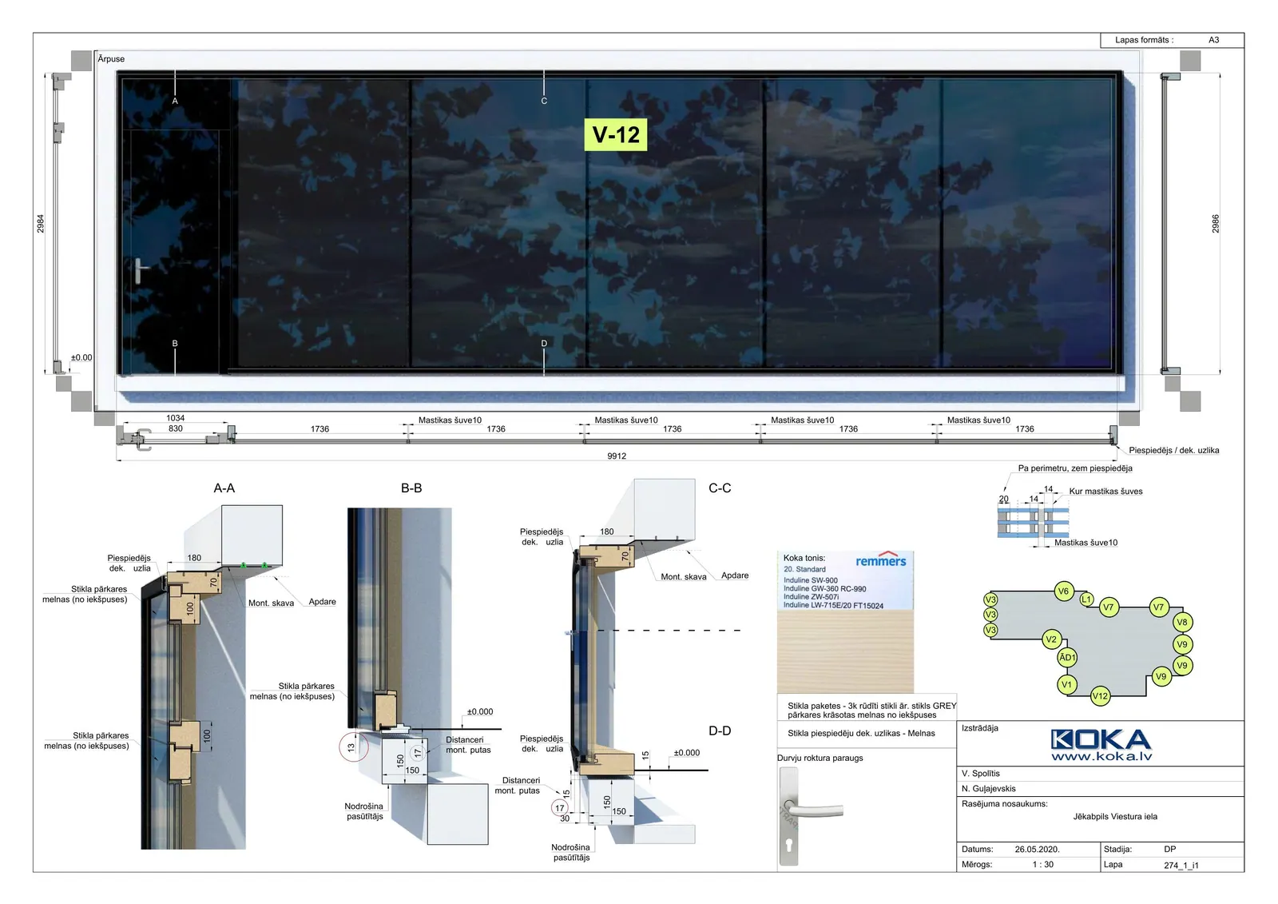This screenshot has height=904, width=1278.
Task: Click the date '26.05.2020.'
Action: [1037, 850]
